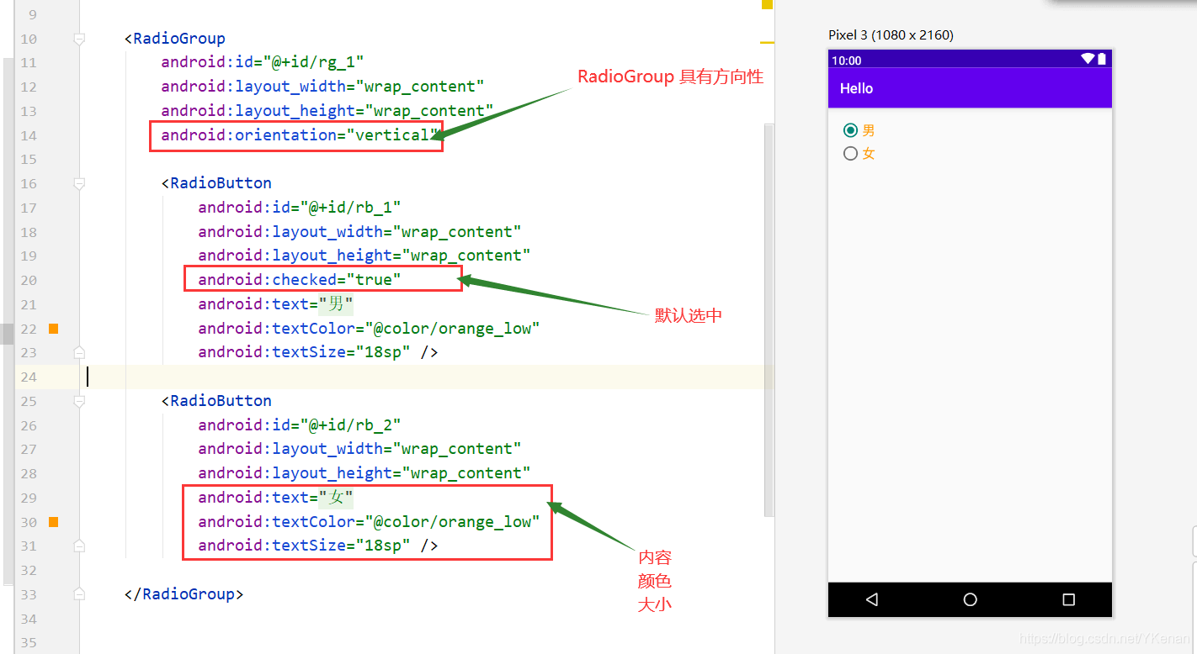Open the orange color swatch on line 30

[x=53, y=522]
